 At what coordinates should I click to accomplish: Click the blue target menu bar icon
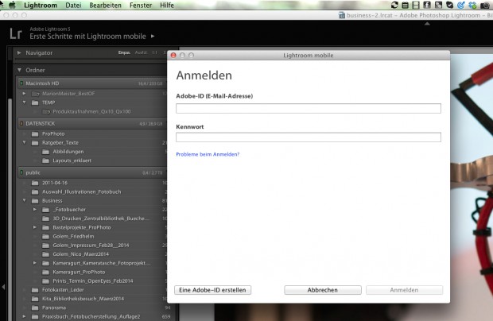(461, 5)
